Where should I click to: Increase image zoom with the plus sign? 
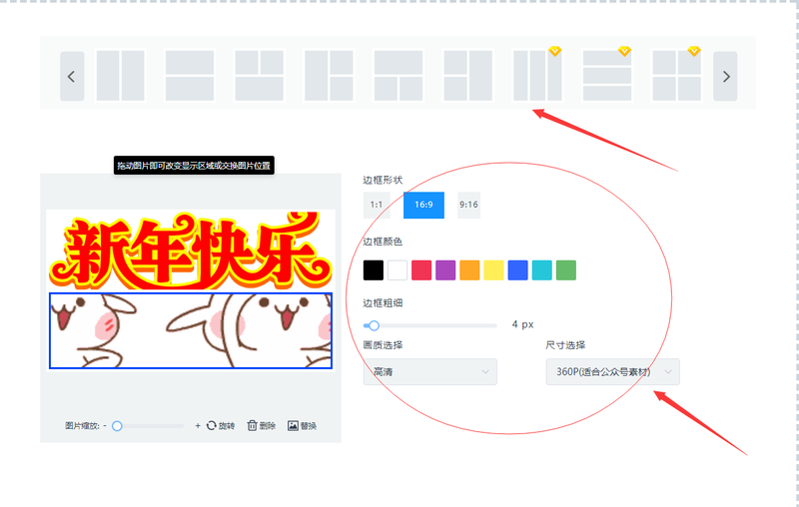(x=198, y=425)
